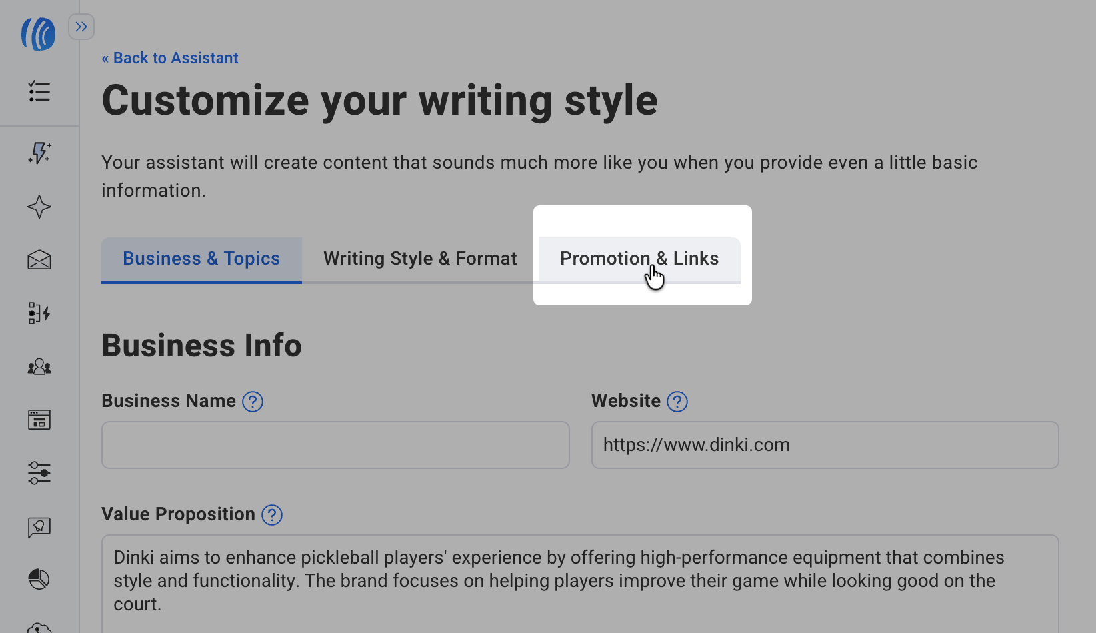This screenshot has height=633, width=1096.
Task: Click the landing pages browser window icon
Action: [39, 420]
